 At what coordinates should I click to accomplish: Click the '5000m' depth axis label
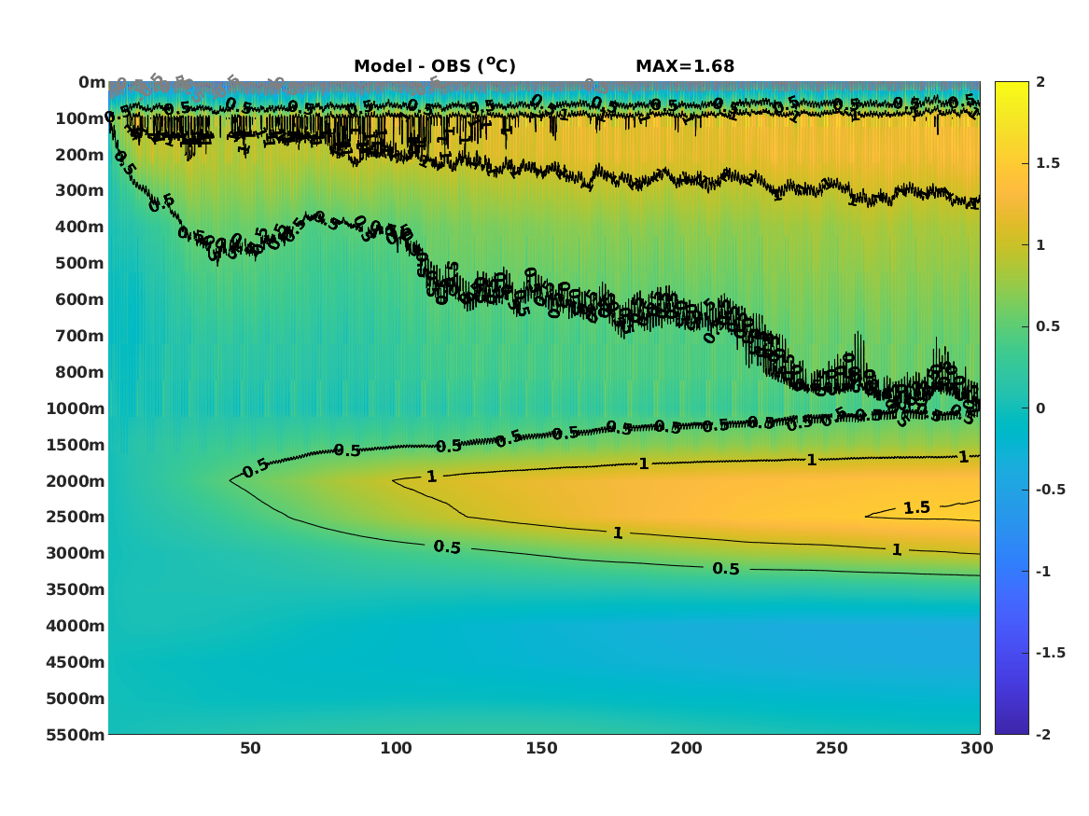pyautogui.click(x=76, y=698)
